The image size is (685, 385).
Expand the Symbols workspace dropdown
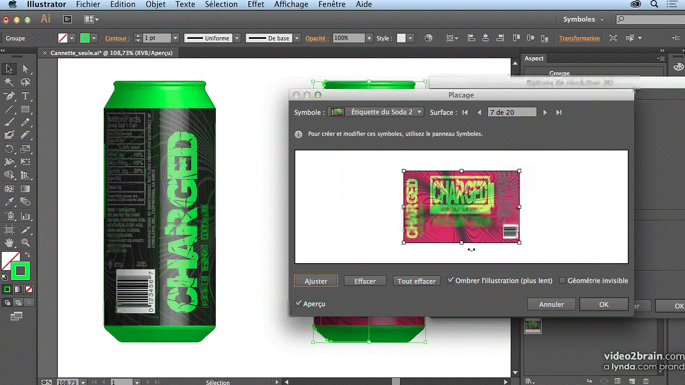(x=584, y=19)
